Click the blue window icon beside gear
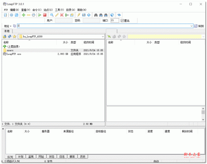 click(17, 15)
